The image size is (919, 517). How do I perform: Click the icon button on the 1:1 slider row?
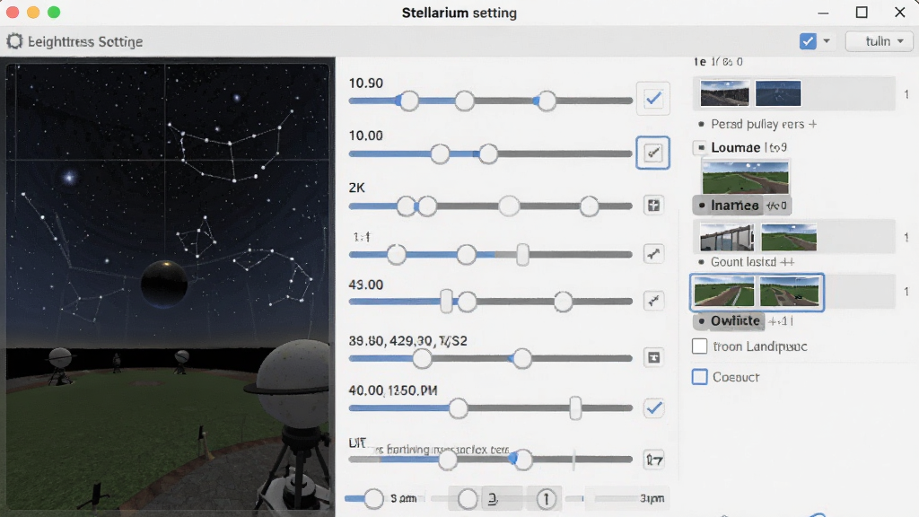click(x=653, y=254)
